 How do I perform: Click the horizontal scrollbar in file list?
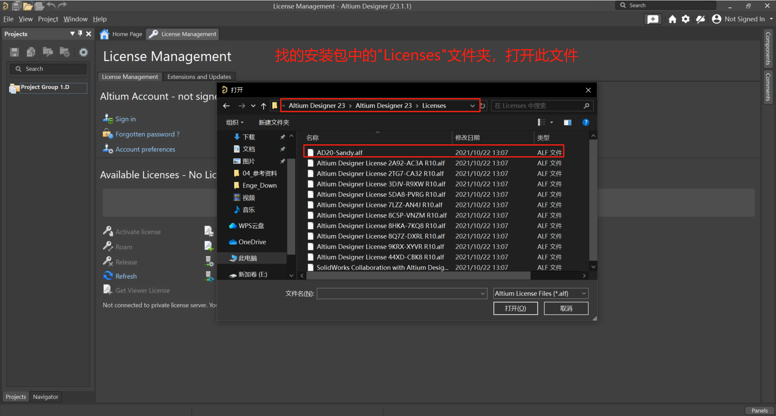418,276
